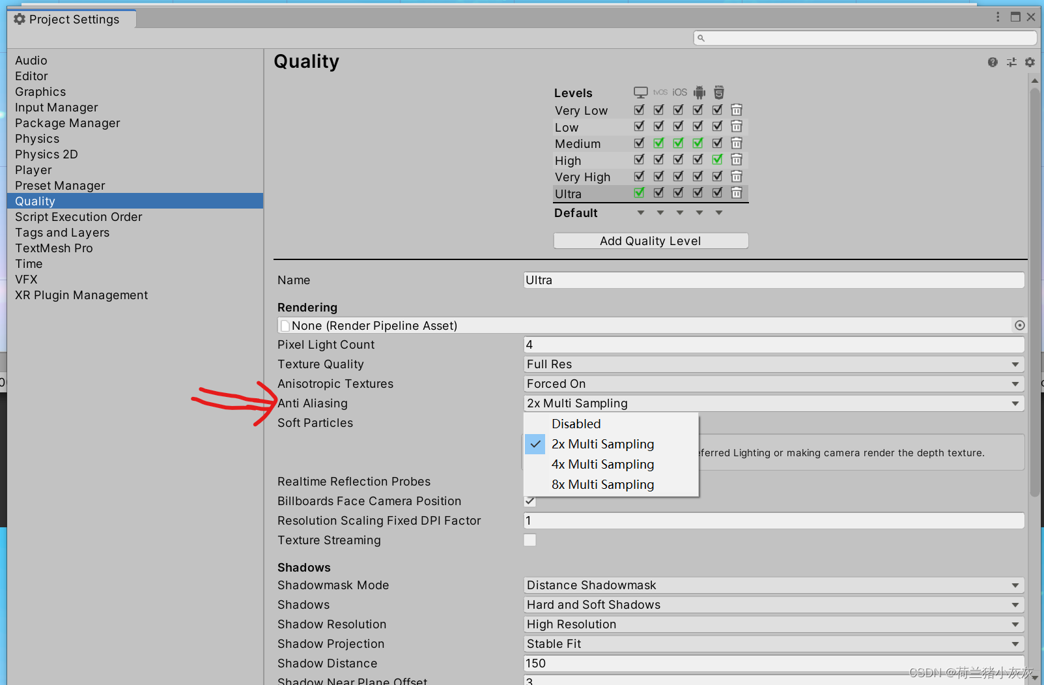Viewport: 1044px width, 685px height.
Task: Delete the Medium quality level
Action: pos(737,143)
